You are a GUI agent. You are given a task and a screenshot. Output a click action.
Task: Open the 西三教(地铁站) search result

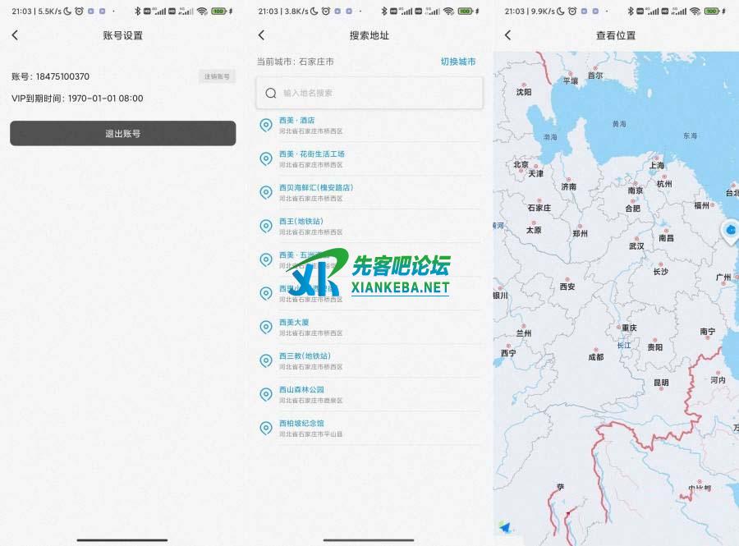(x=305, y=360)
